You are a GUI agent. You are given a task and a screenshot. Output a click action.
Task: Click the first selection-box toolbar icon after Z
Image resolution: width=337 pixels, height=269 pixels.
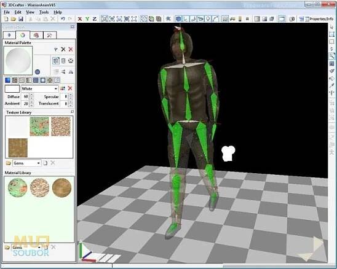[x=105, y=19]
